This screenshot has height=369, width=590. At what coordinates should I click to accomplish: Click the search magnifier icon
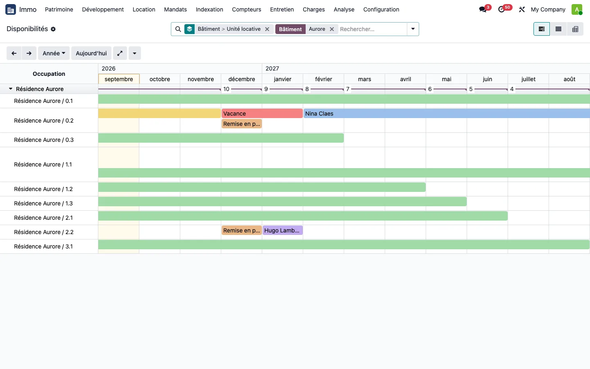178,29
